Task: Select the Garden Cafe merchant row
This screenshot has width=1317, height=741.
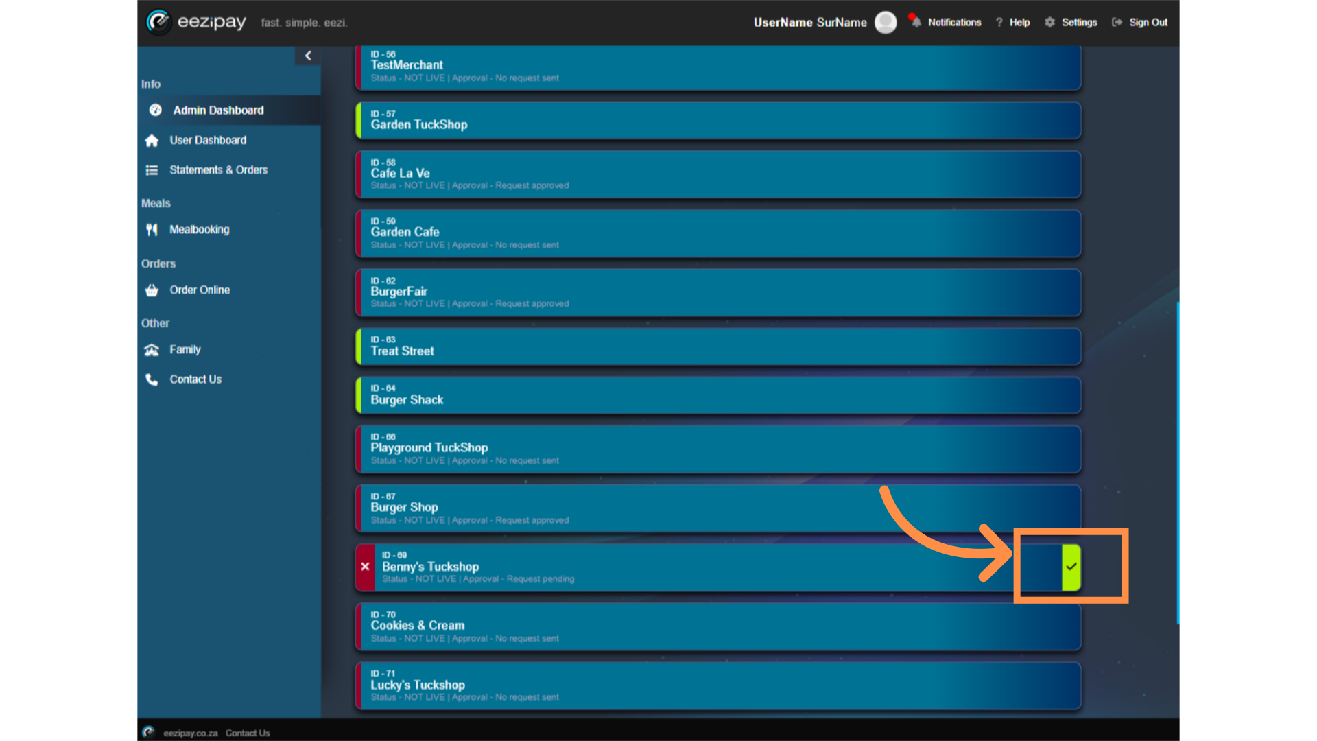Action: point(718,233)
